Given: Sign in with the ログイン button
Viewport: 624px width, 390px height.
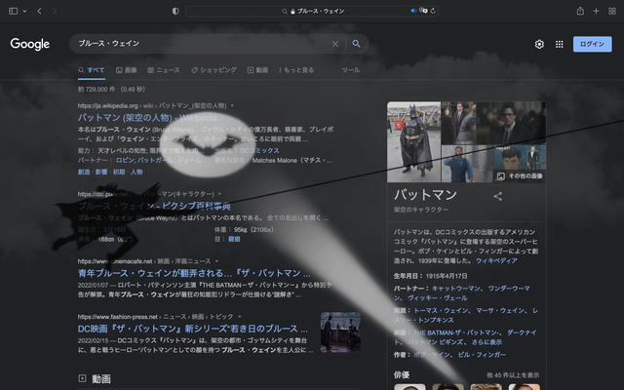Looking at the screenshot, I should (x=592, y=44).
